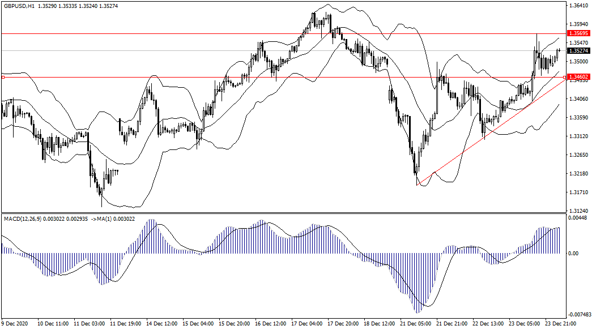Click the 0.00448 MACD scale value
Viewport: 592px width, 330px height.
click(x=577, y=218)
